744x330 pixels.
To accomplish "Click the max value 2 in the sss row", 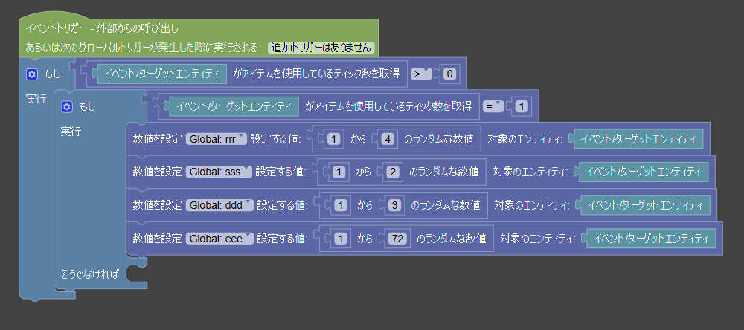I will coord(393,172).
